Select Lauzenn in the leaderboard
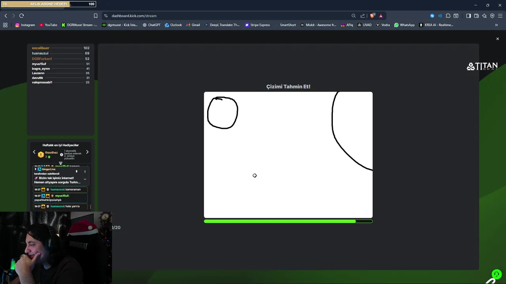Image resolution: width=506 pixels, height=284 pixels. pyautogui.click(x=38, y=73)
